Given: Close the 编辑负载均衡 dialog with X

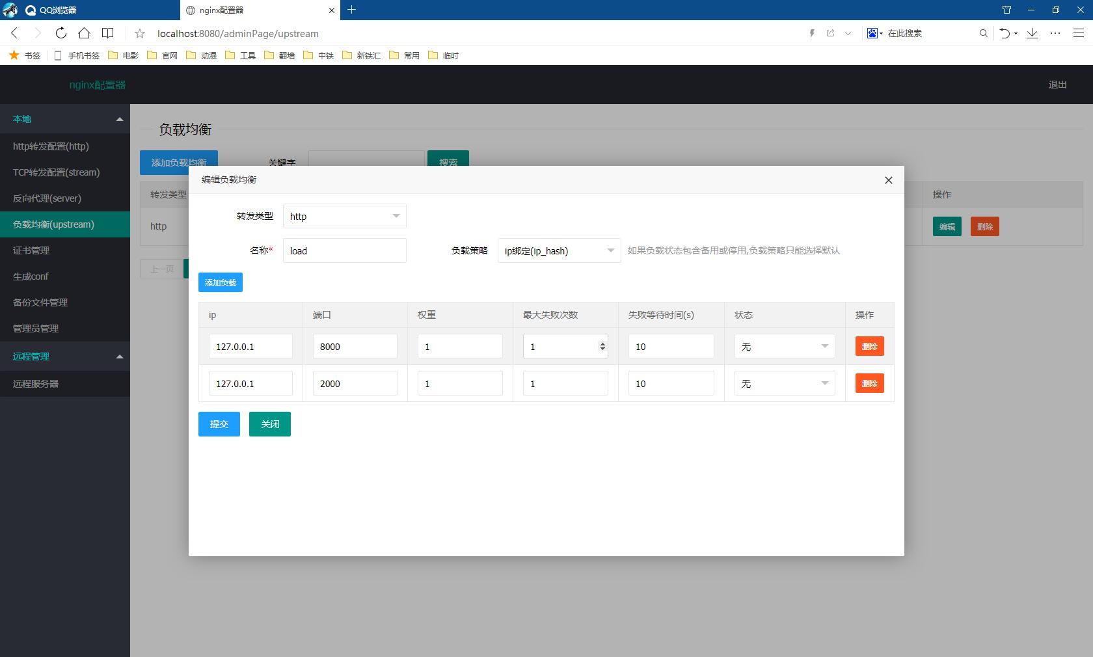Looking at the screenshot, I should (x=888, y=180).
